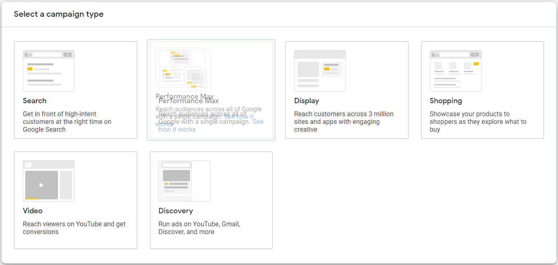Pick the Shopping campaign illustration icon
The image size is (558, 265).
pos(456,71)
